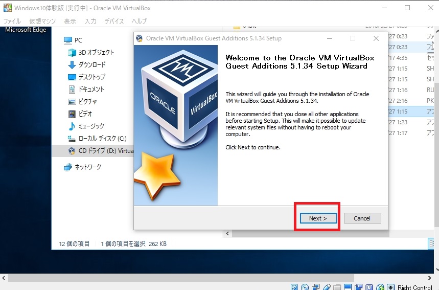Select the Explorer file row dated 1:16
439x290 pixels.
click(x=411, y=90)
